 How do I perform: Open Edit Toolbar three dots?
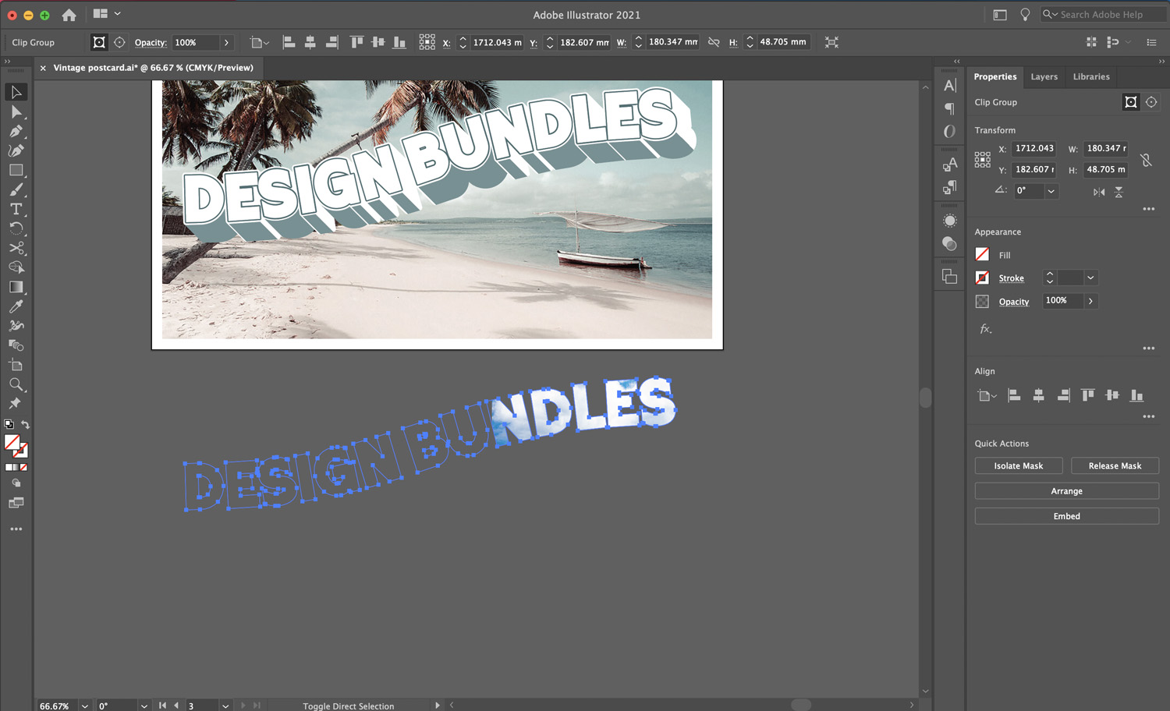[x=16, y=529]
